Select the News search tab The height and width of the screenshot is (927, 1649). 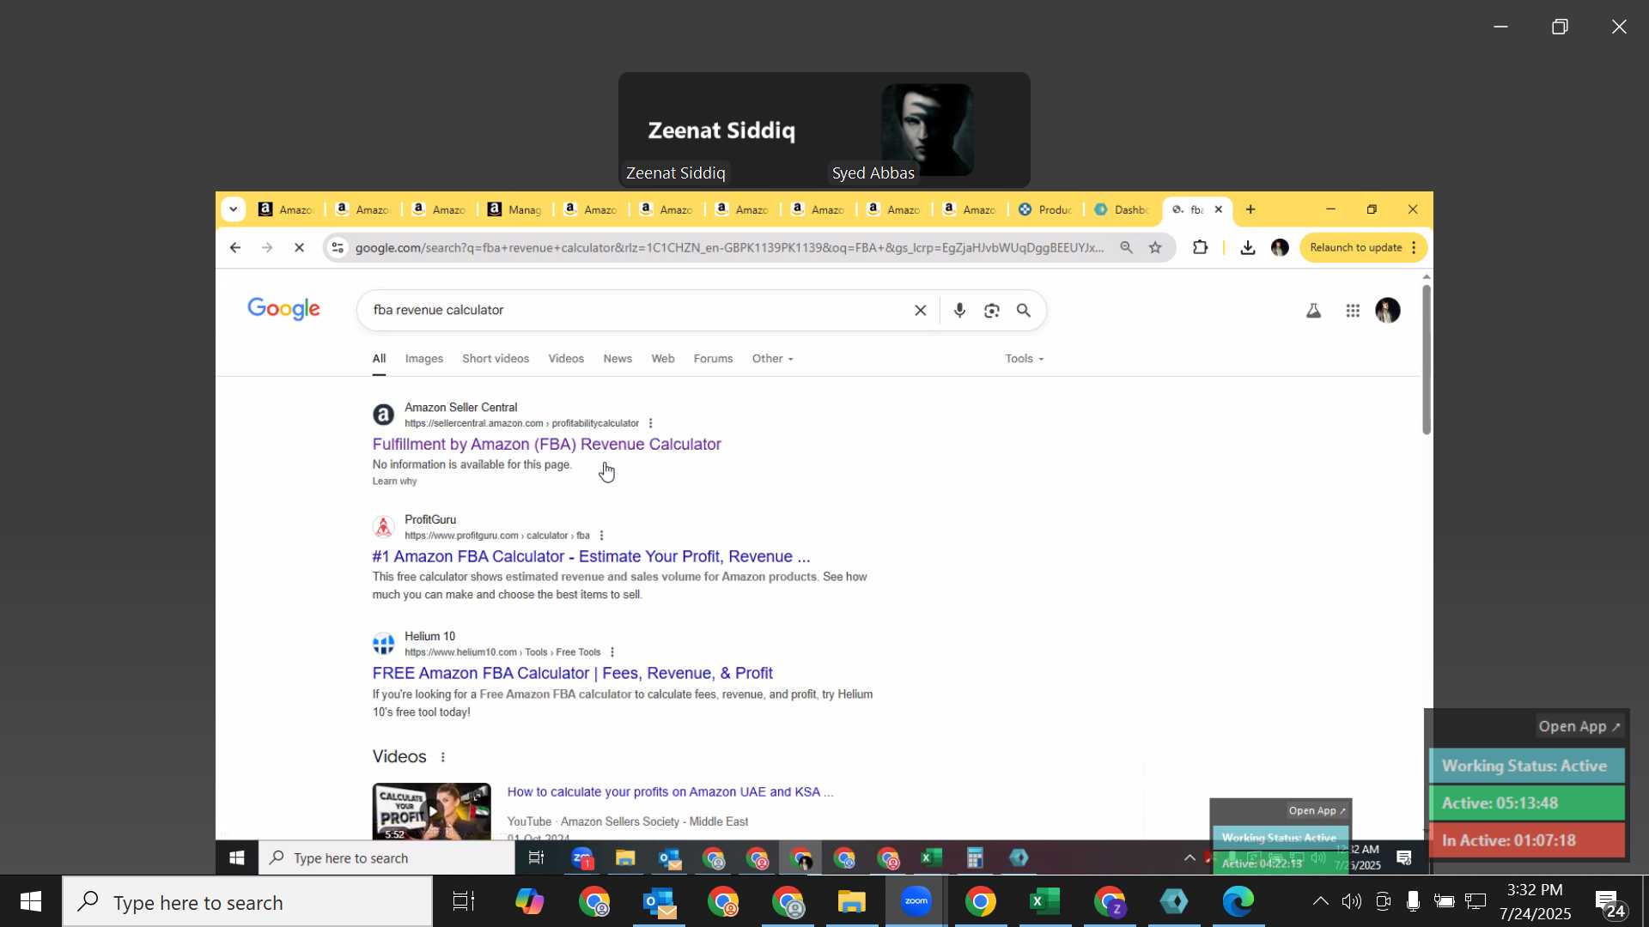click(x=618, y=359)
